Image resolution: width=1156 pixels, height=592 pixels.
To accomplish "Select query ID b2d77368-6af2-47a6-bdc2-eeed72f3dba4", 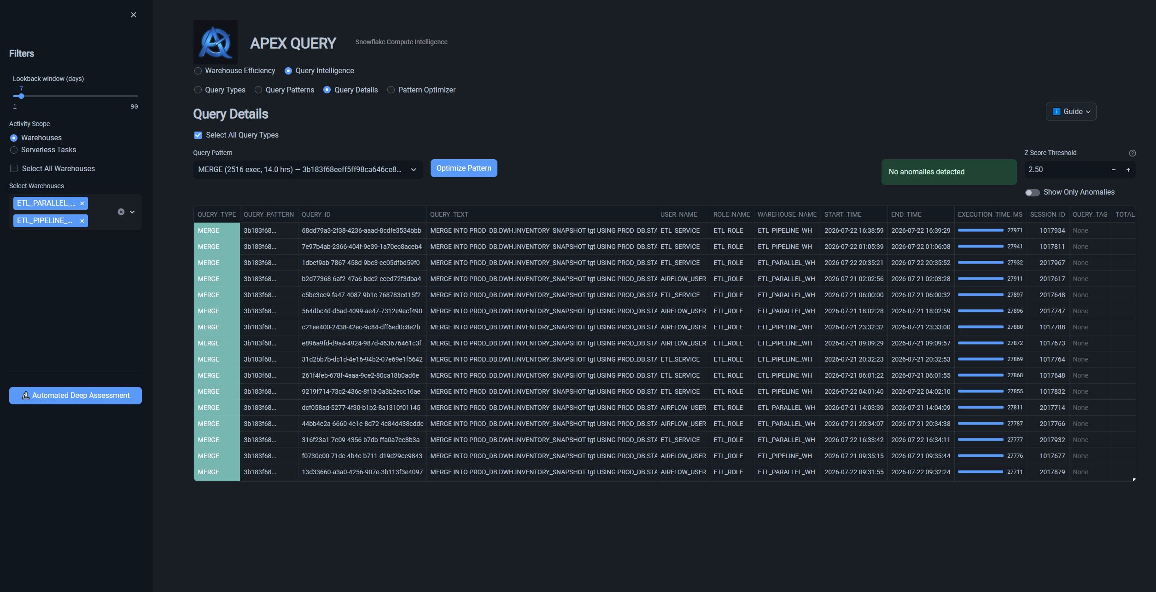I will click(362, 279).
